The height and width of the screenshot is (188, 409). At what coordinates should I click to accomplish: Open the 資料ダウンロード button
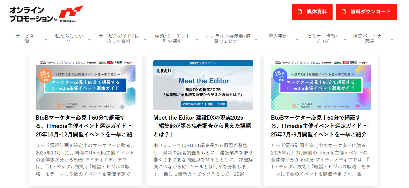pos(366,12)
